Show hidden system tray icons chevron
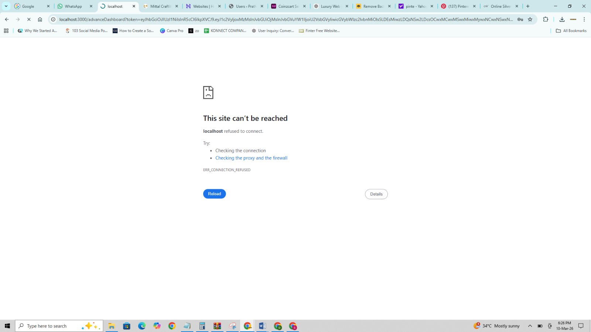 [x=530, y=326]
